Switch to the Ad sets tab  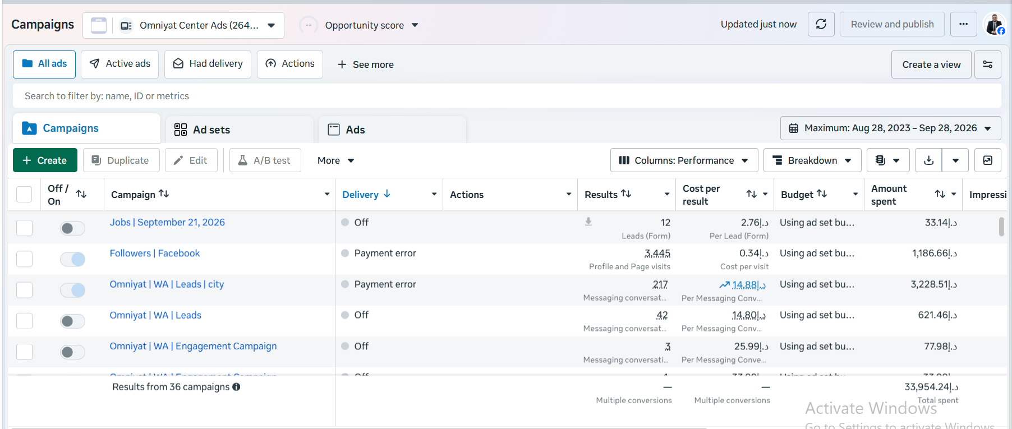(240, 130)
